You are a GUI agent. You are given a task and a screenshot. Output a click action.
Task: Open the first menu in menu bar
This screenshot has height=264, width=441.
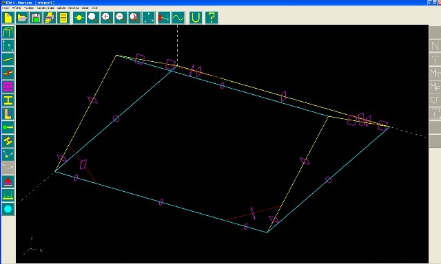tap(6, 8)
